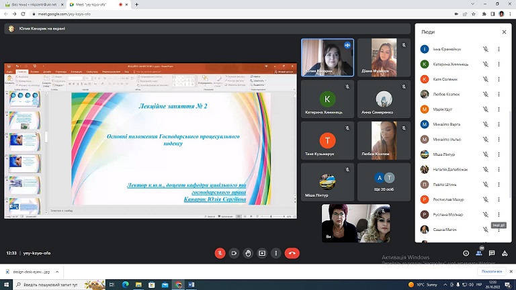
Task: Go back using Chrome back arrow
Action: coord(5,14)
